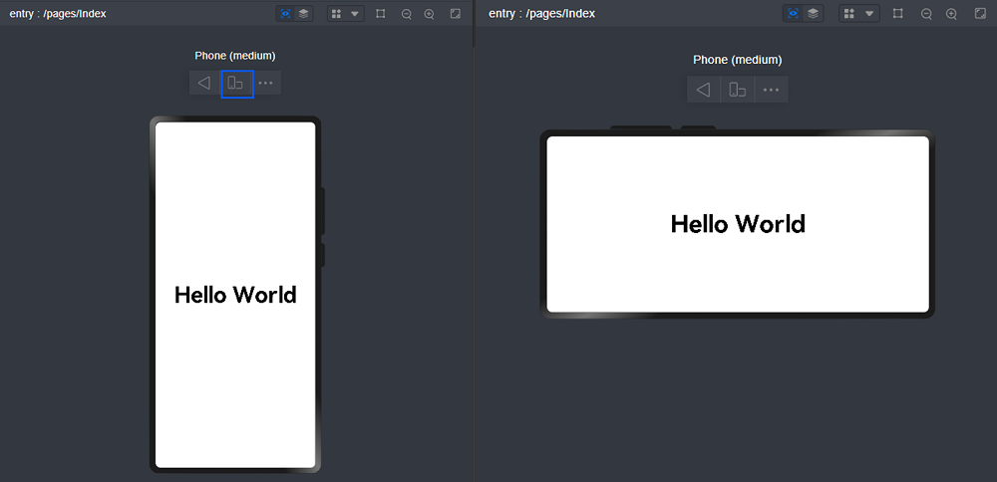Click the multi-device grid icon in the portrait previewer
The height and width of the screenshot is (482, 997).
tap(338, 14)
